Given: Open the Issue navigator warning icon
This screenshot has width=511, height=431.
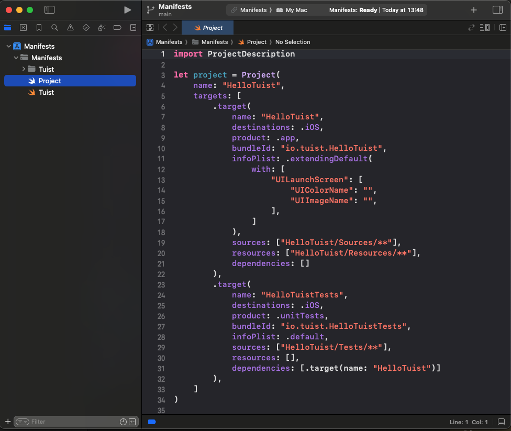Looking at the screenshot, I should tap(70, 28).
